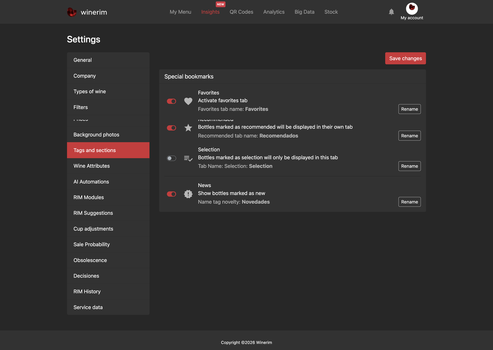Screen dimensions: 493x350
Task: Rename the Favorites tab
Action: pos(410,109)
